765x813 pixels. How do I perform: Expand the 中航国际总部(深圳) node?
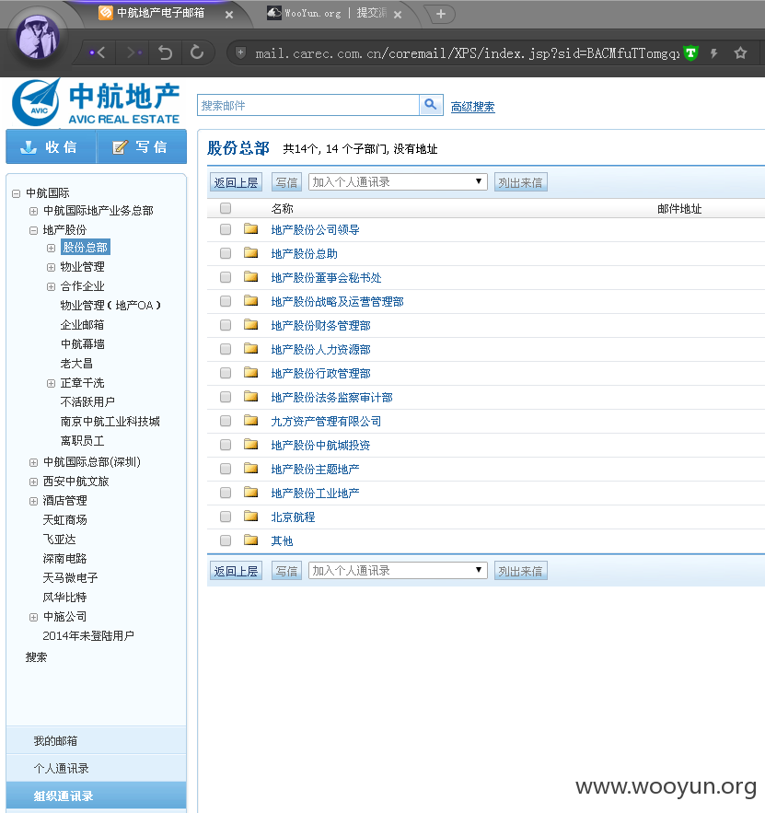[34, 462]
